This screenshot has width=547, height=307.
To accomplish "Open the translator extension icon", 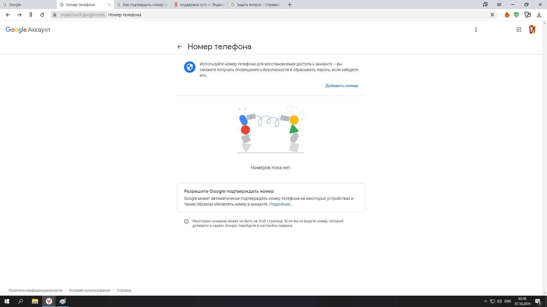I will pyautogui.click(x=528, y=15).
